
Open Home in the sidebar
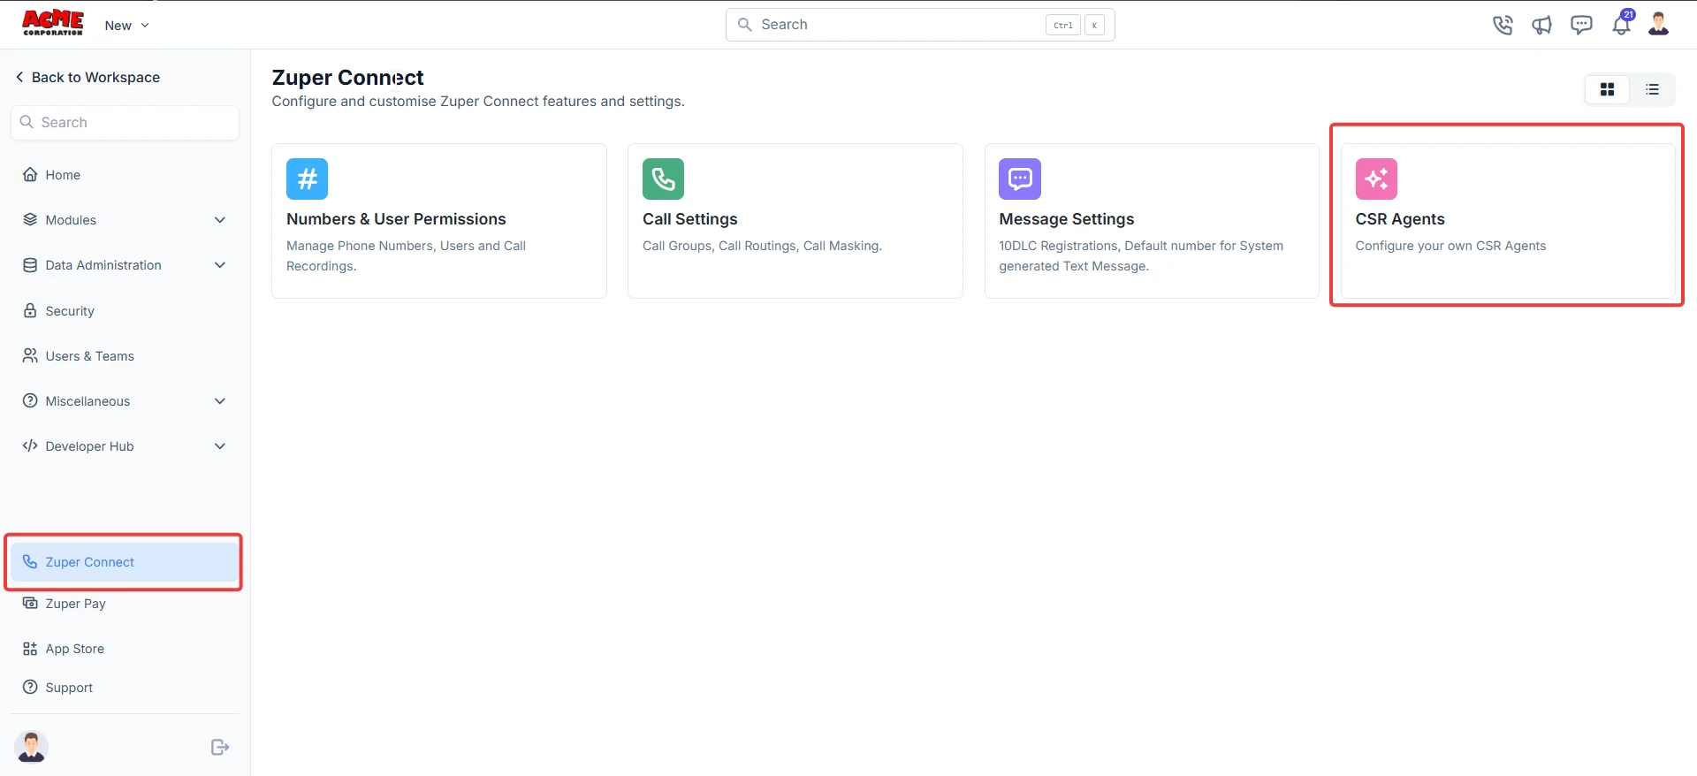[125, 175]
